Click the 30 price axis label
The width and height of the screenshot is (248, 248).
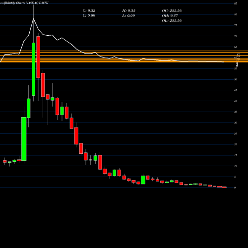(x=236, y=123)
